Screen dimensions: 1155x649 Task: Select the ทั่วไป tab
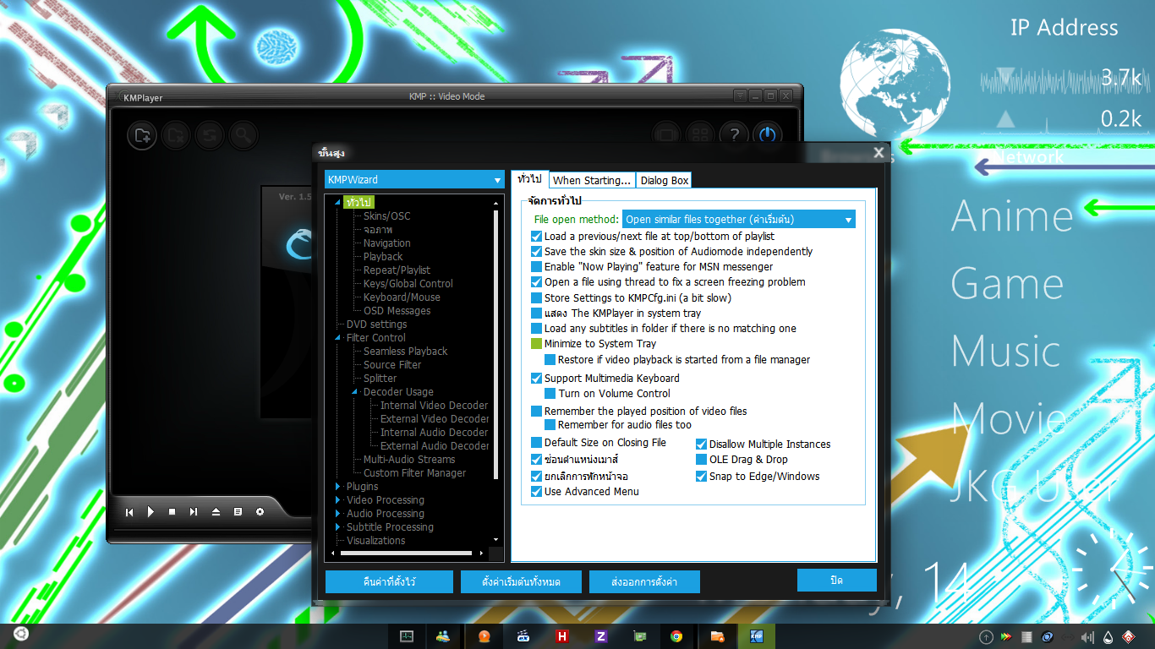(x=529, y=179)
